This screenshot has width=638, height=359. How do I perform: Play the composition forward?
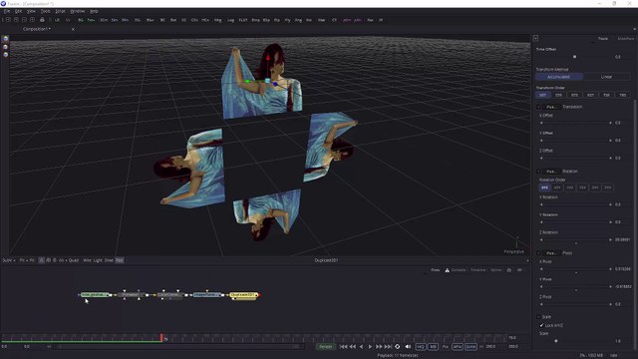click(x=370, y=347)
